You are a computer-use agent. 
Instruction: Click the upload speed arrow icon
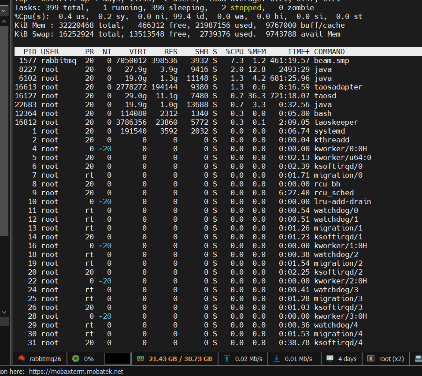point(227,359)
